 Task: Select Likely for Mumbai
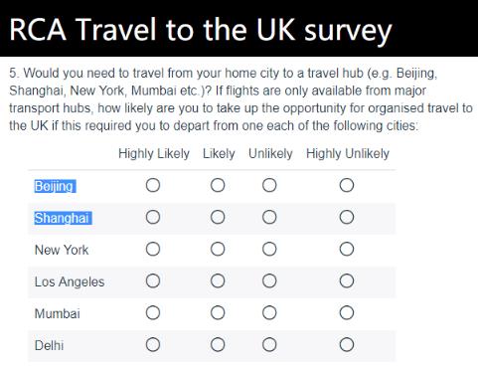(x=218, y=312)
